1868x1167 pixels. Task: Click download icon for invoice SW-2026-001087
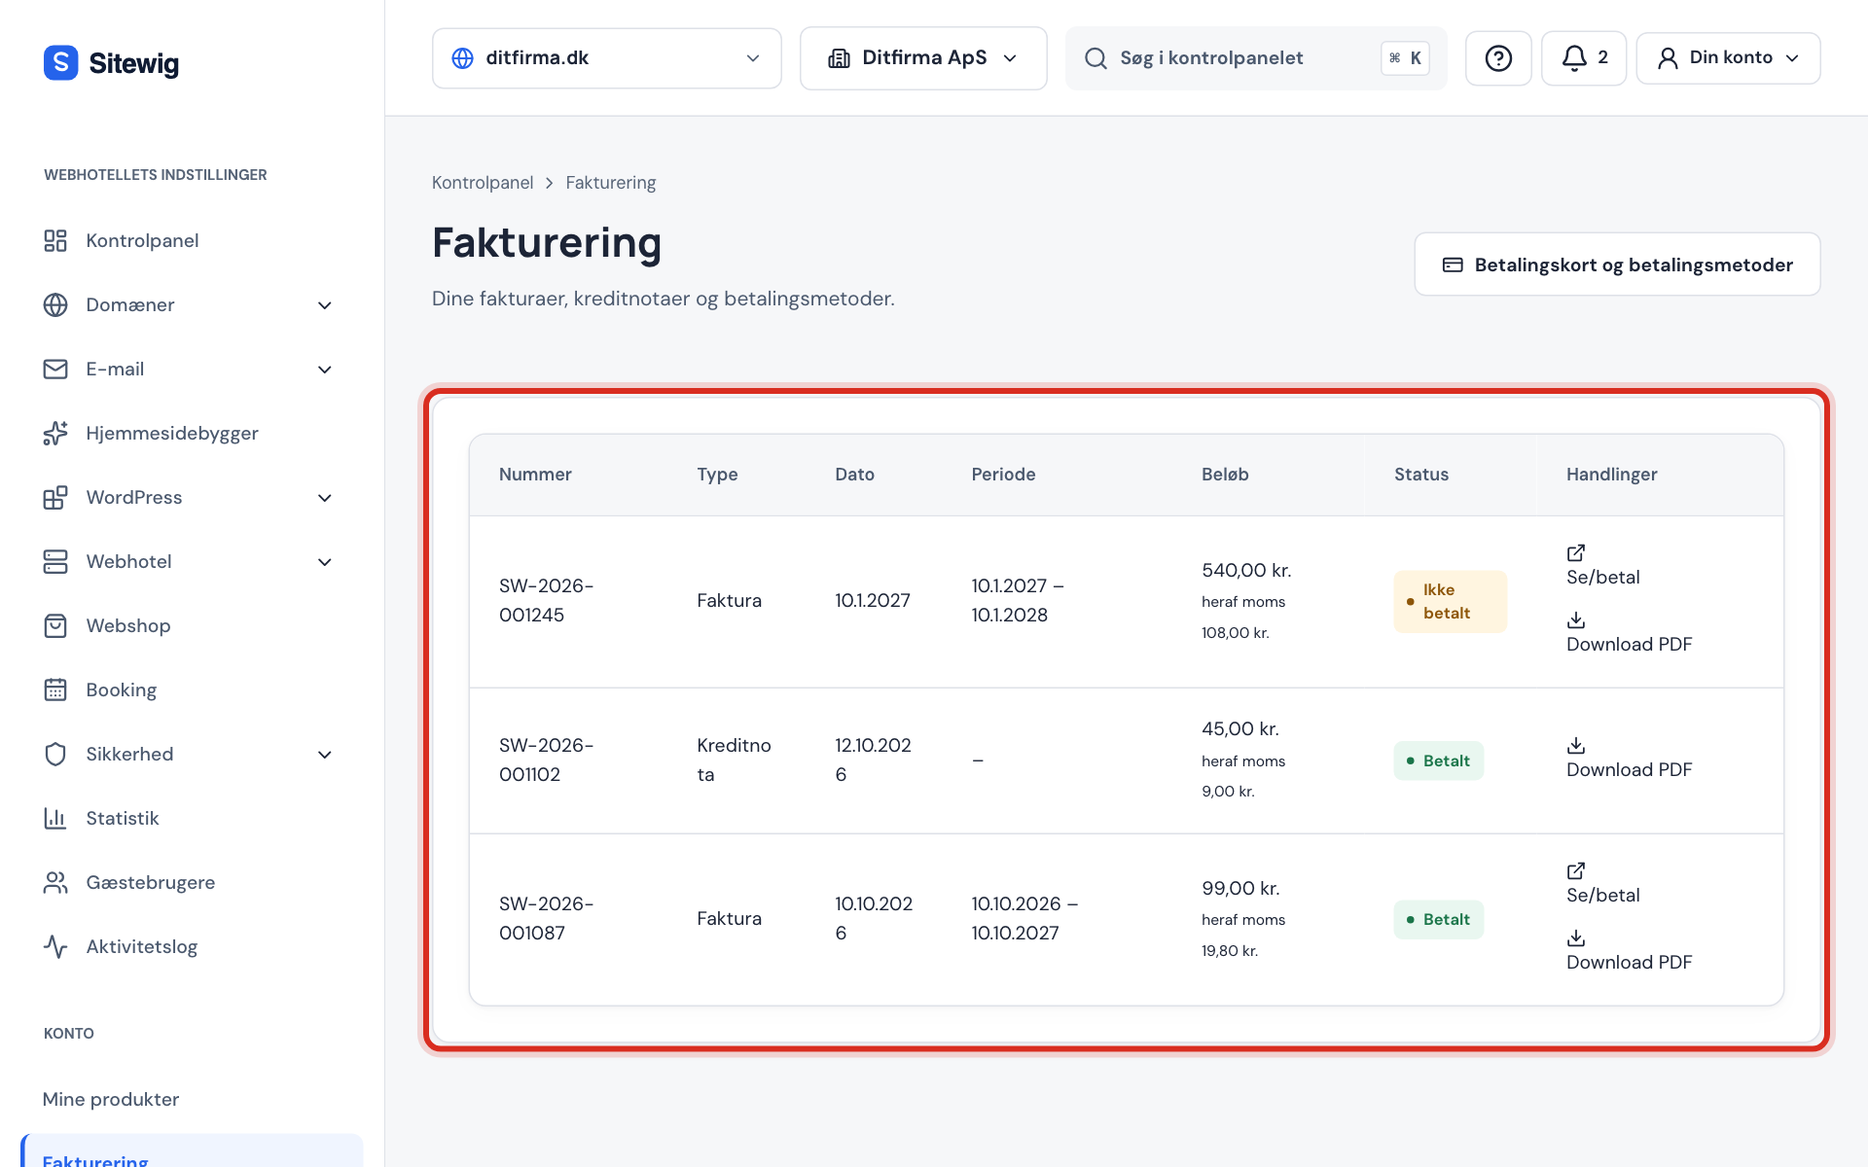point(1576,938)
